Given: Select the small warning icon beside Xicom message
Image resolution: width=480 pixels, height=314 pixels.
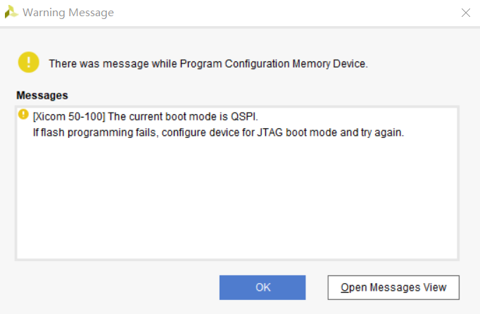Looking at the screenshot, I should tap(23, 114).
